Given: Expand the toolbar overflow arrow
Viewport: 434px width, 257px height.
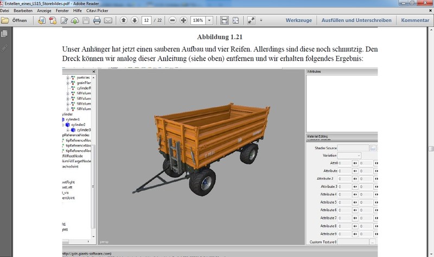Looking at the screenshot, I should [261, 21].
